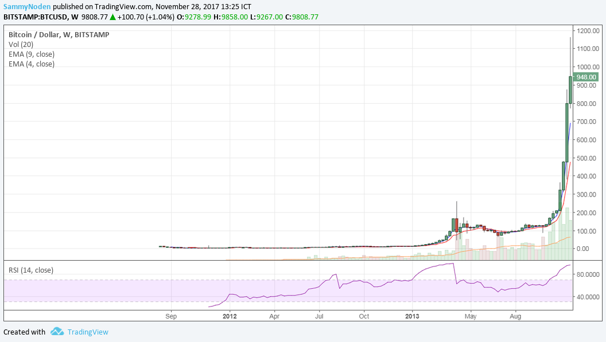Image resolution: width=606 pixels, height=342 pixels.
Task: Click the 800.00 price axis label
Action: click(586, 104)
